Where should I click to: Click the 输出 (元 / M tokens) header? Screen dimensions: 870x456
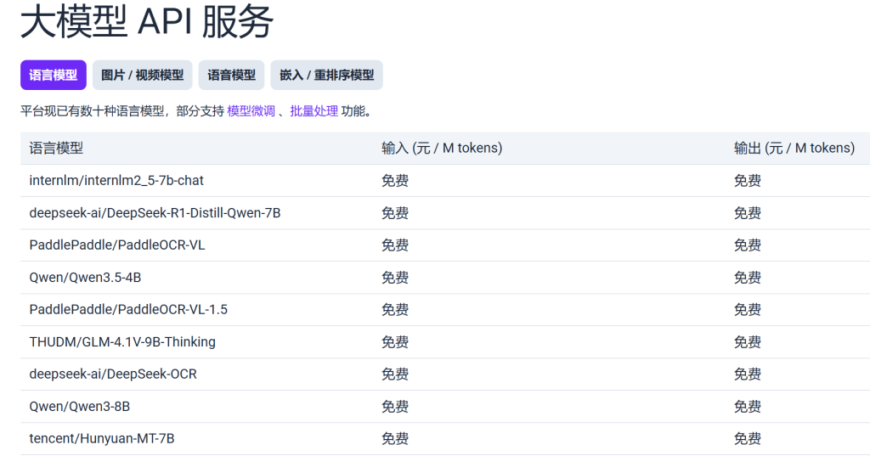(794, 148)
